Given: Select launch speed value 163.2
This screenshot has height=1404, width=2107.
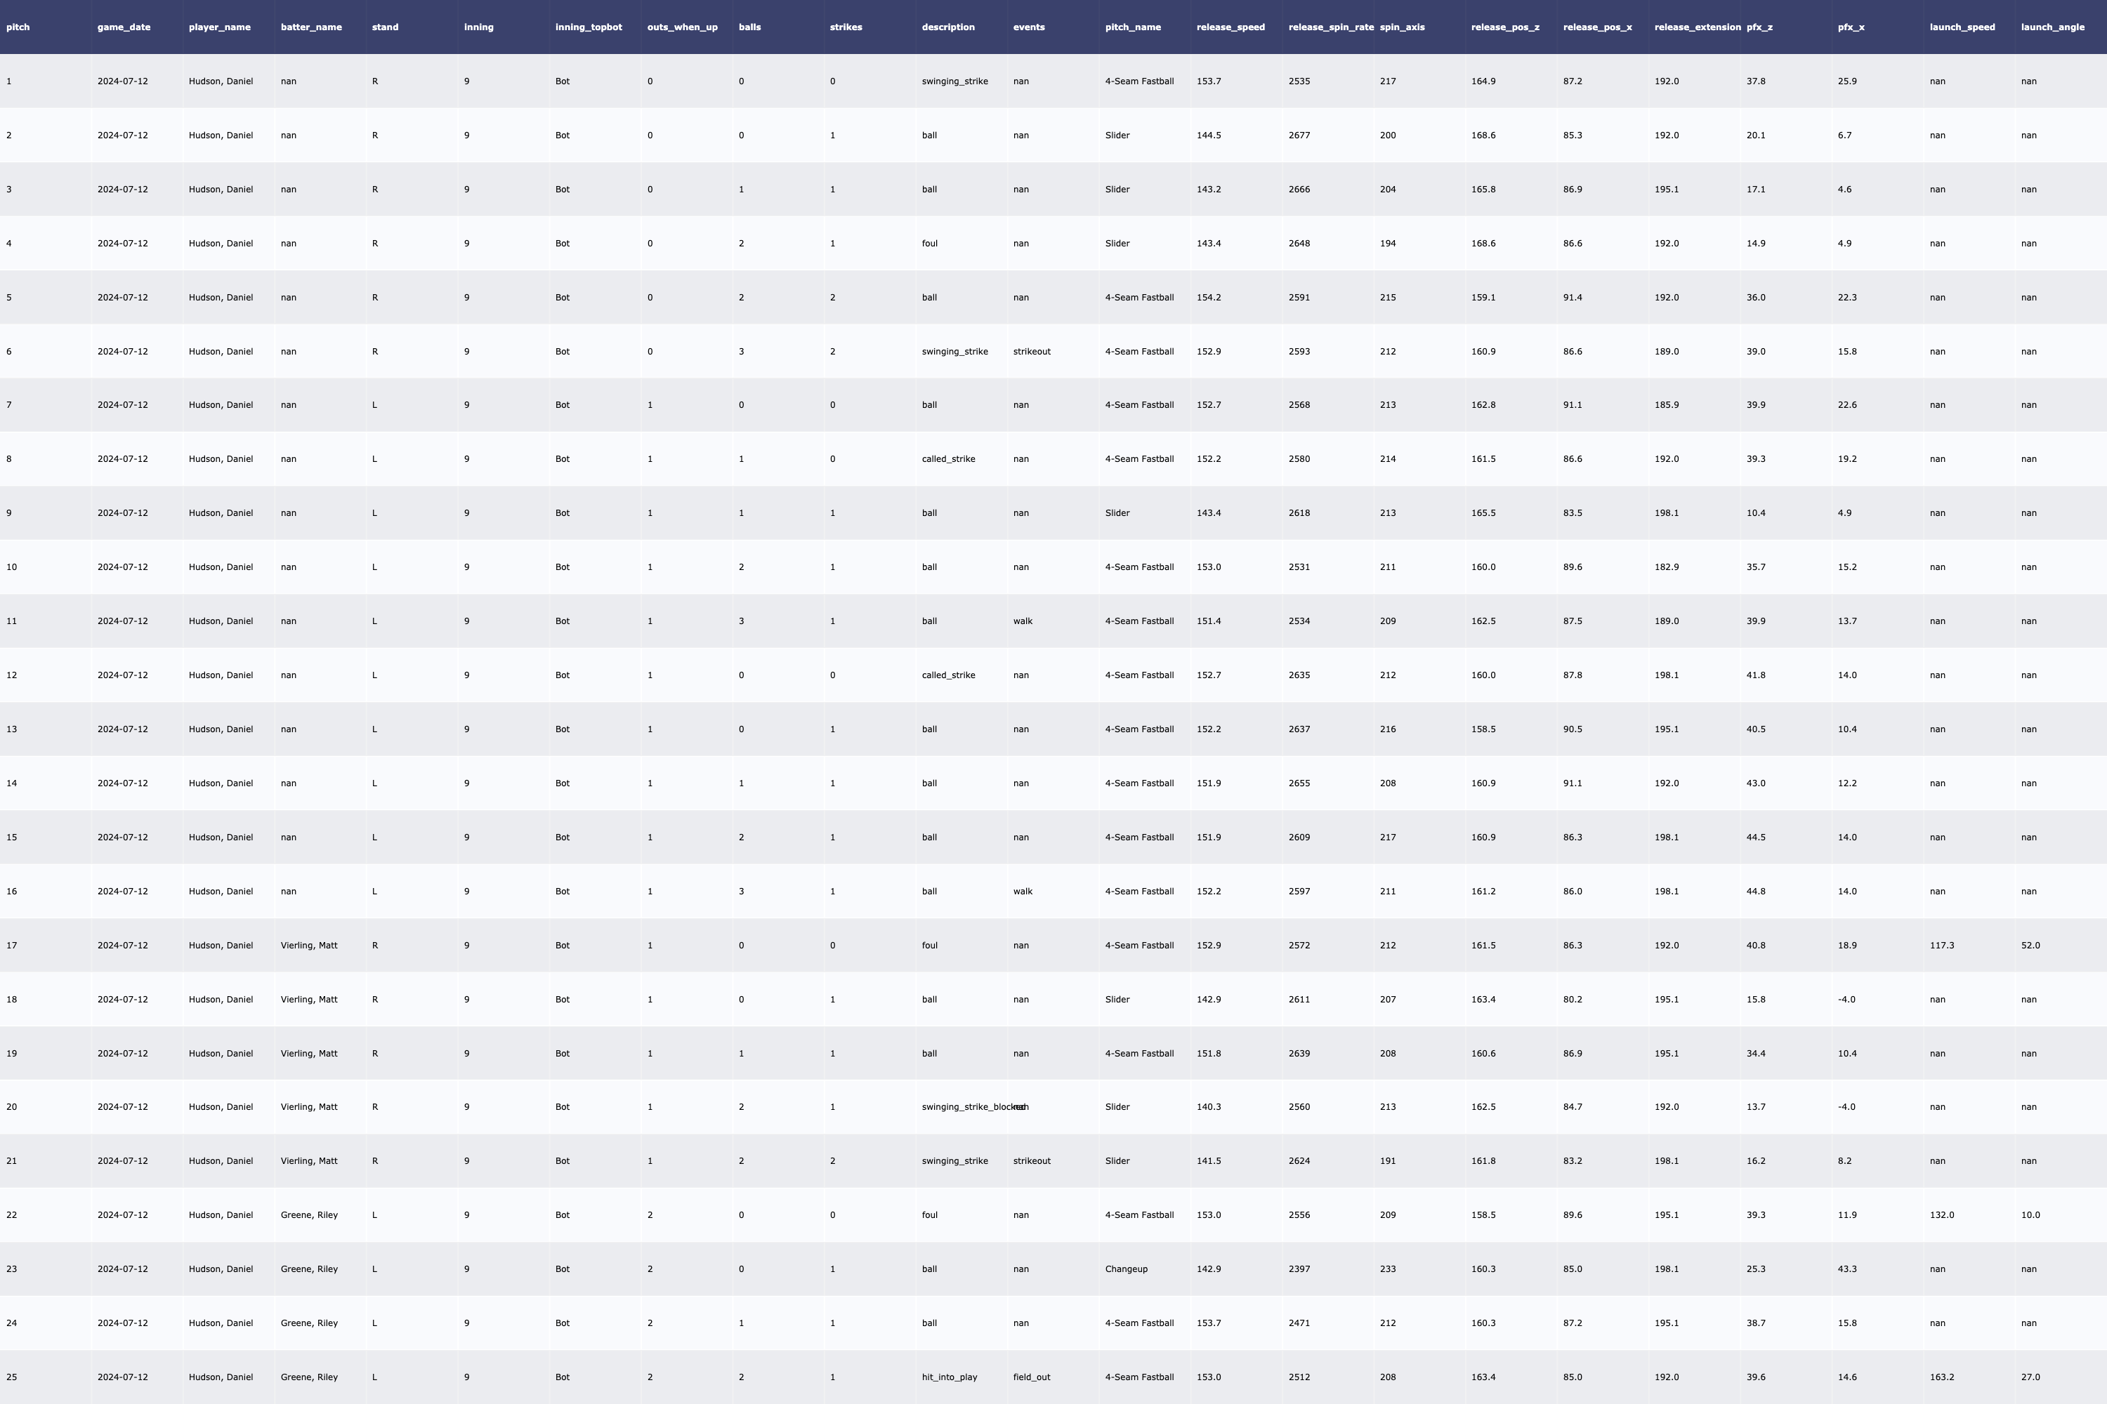Looking at the screenshot, I should [1941, 1377].
